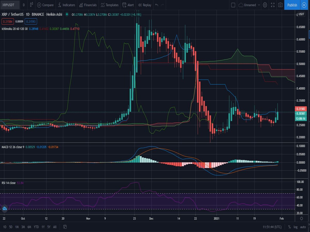This screenshot has height=232, width=310.
Task: Click the play icon beside Publish
Action: tap(304, 5)
